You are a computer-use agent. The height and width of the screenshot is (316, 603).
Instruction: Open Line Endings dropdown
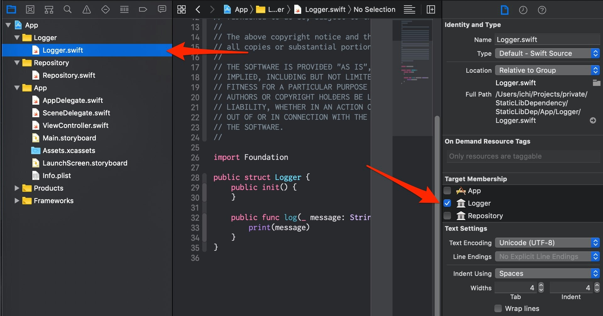tap(547, 256)
